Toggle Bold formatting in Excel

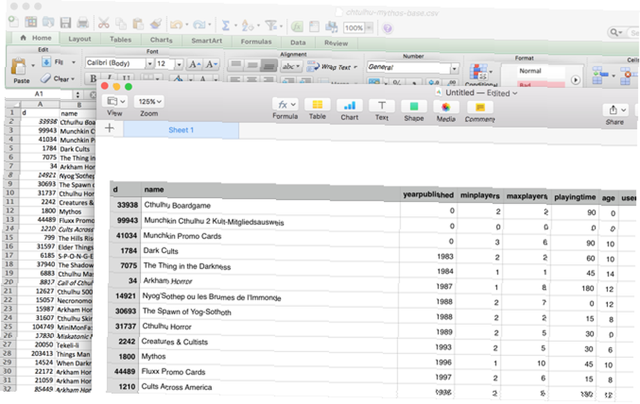click(x=93, y=78)
